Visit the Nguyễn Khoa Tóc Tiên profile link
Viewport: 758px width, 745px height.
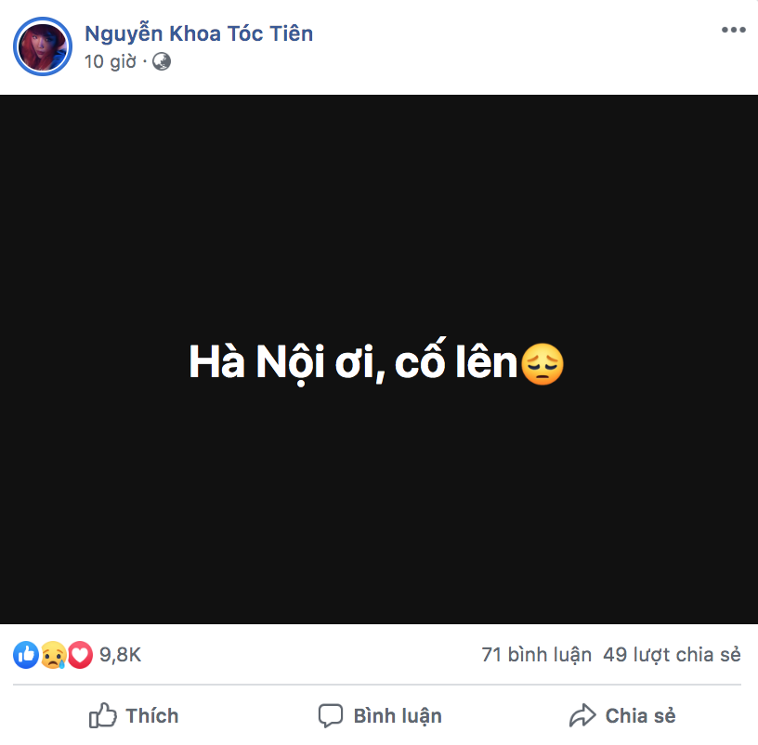pyautogui.click(x=199, y=34)
